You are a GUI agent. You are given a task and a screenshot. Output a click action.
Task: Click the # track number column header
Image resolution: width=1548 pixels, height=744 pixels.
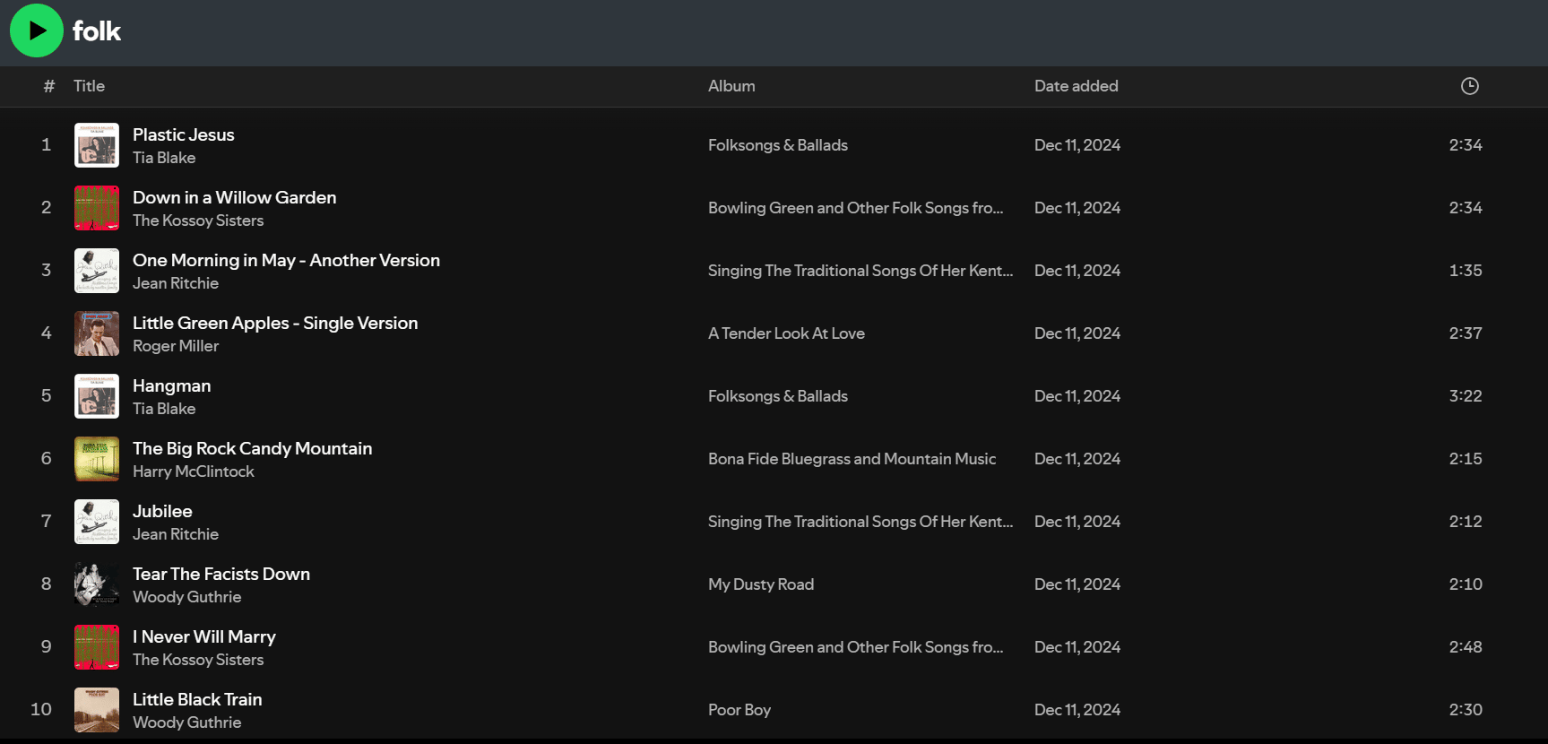(48, 86)
